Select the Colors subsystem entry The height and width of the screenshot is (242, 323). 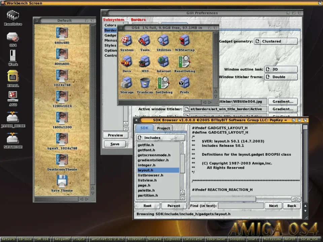coord(110,25)
